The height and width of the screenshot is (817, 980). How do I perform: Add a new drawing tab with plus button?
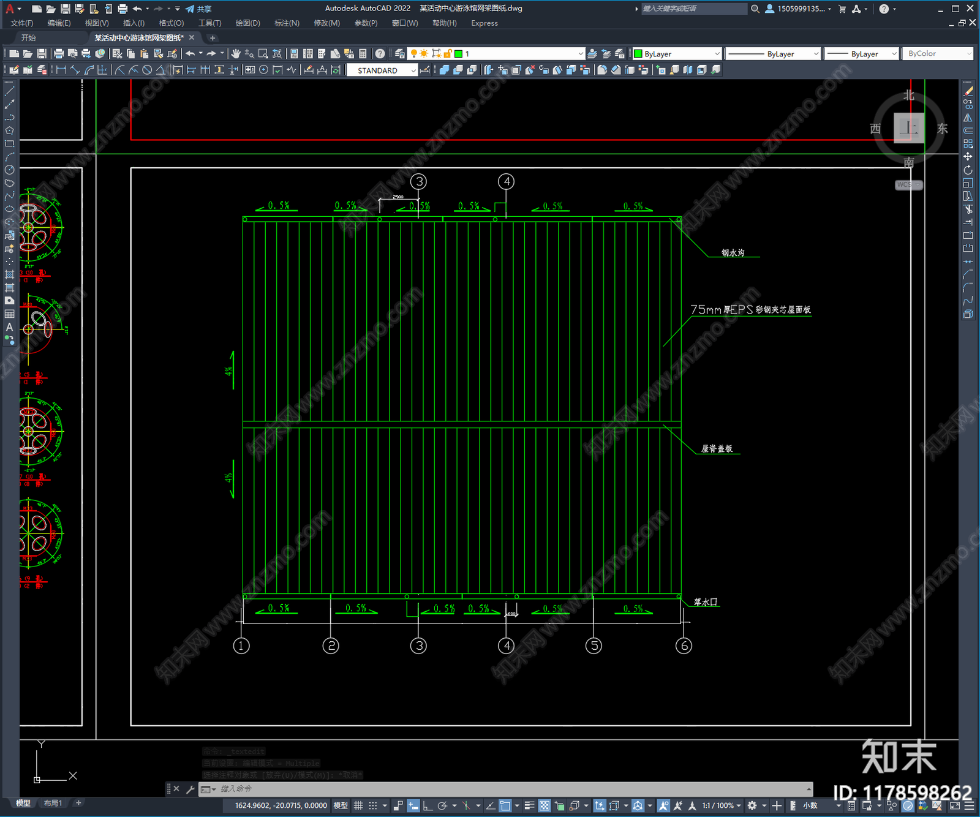click(213, 38)
